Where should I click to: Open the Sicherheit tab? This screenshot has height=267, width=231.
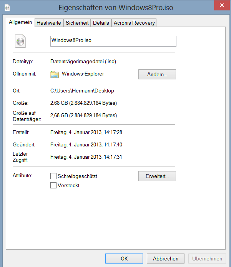77,23
